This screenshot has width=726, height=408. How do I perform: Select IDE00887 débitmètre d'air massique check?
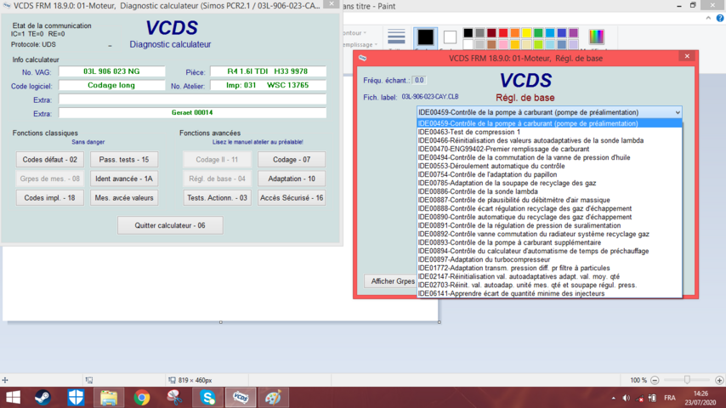click(549, 200)
